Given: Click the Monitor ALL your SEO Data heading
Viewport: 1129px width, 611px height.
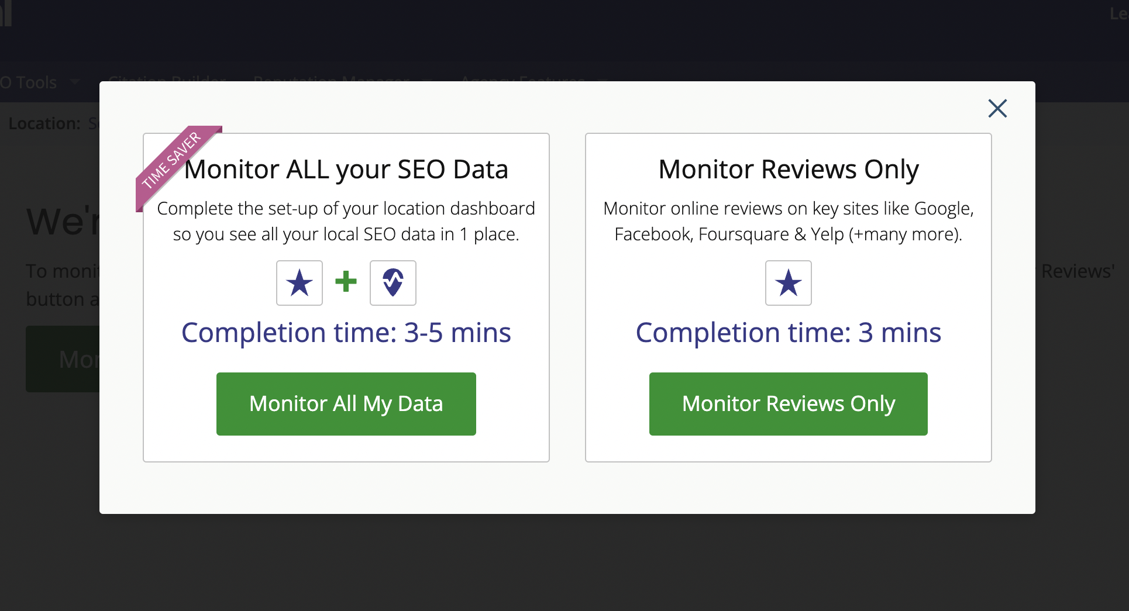Looking at the screenshot, I should [346, 170].
